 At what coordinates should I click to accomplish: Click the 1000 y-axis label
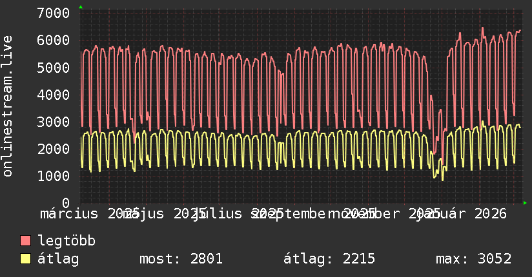click(54, 176)
